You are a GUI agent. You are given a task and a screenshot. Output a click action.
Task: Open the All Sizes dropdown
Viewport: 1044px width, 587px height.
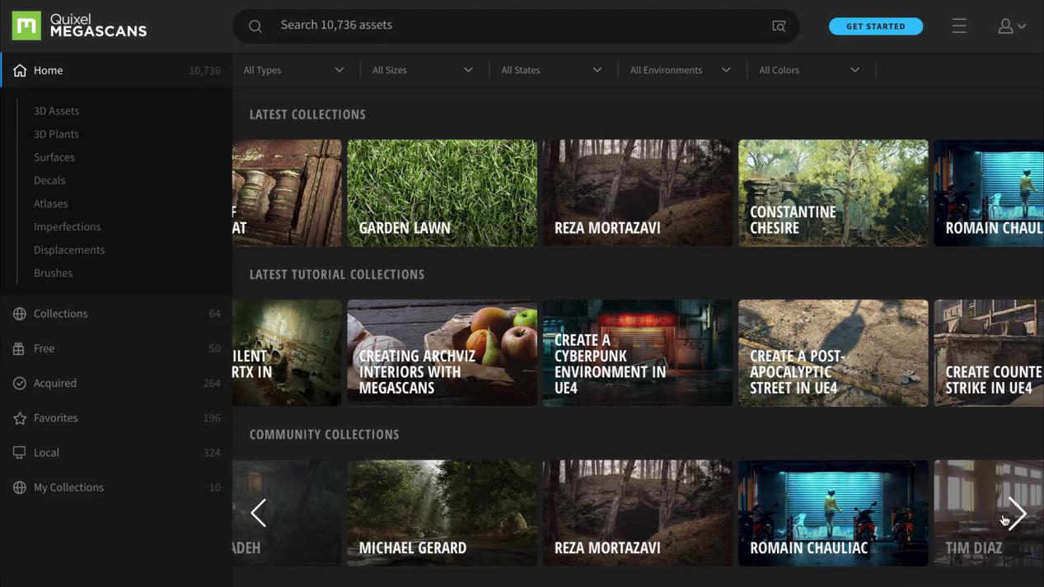(422, 70)
